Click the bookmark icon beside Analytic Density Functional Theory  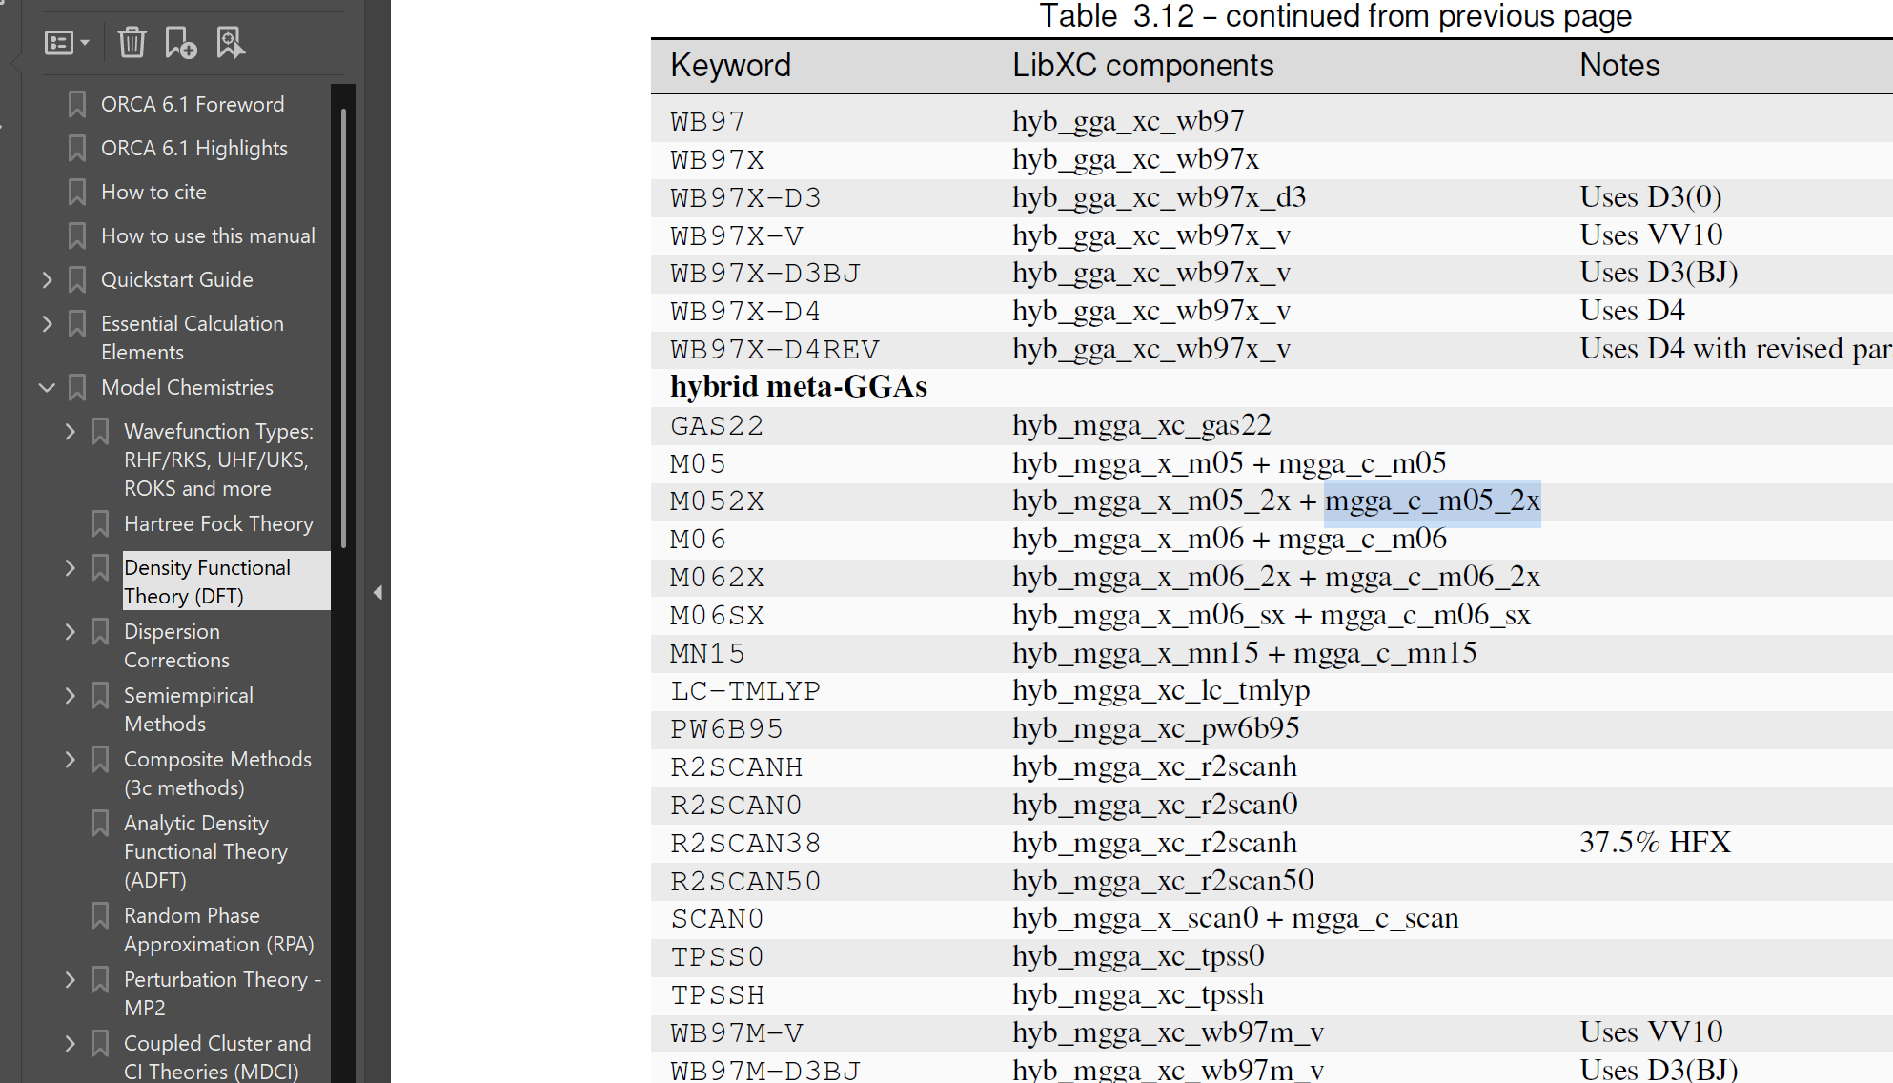click(100, 823)
